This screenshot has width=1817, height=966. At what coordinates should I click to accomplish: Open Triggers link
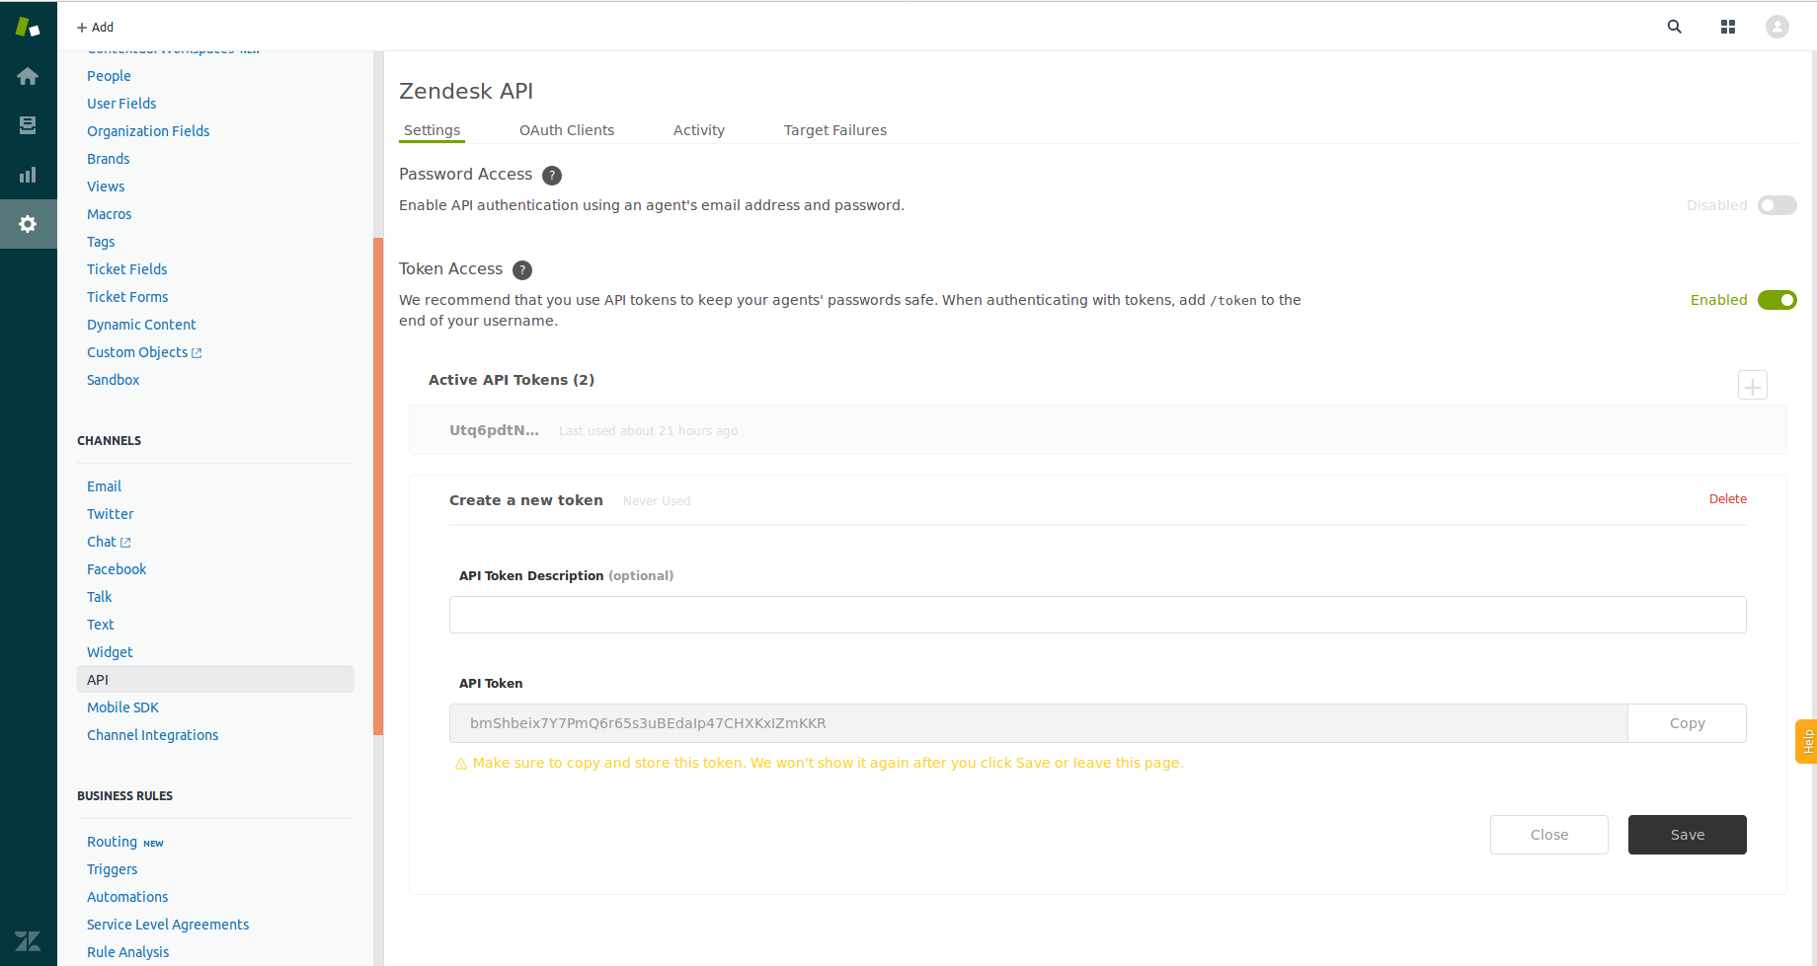click(x=112, y=869)
